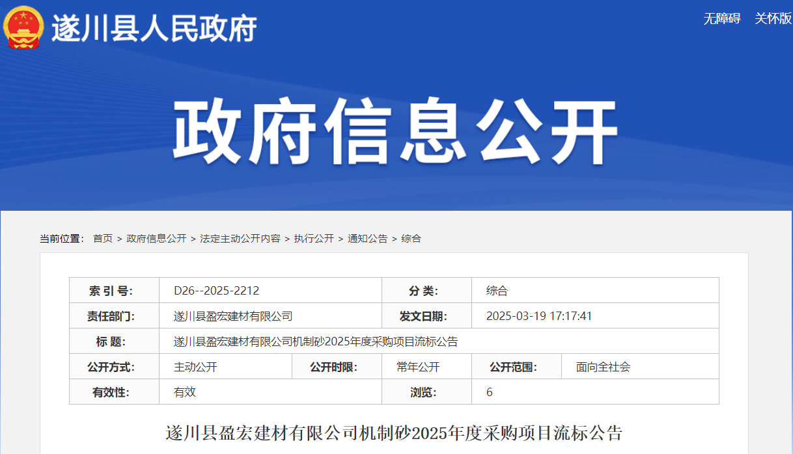The width and height of the screenshot is (793, 454).
Task: Click the 面向全社会 disclosure scope value
Action: point(603,367)
